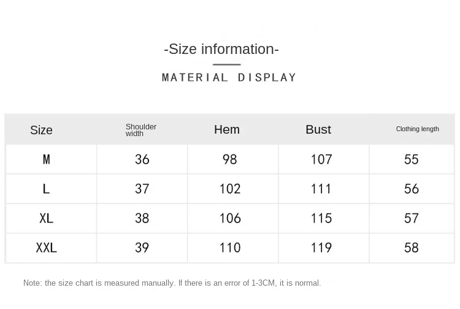Click the Size column header

41,130
